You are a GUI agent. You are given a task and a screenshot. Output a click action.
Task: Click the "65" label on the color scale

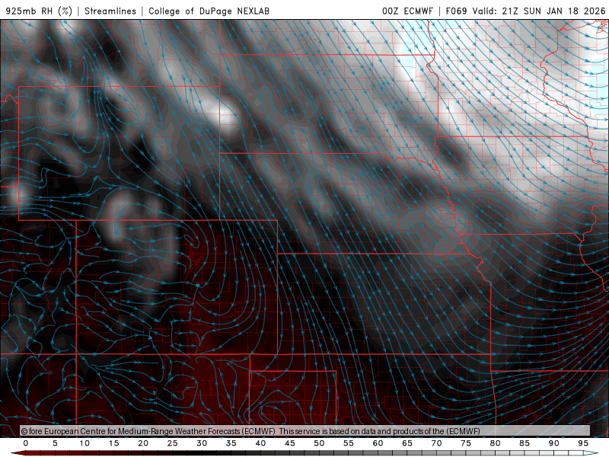(407, 443)
